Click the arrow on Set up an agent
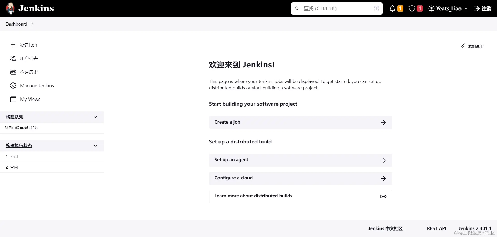 pyautogui.click(x=383, y=160)
